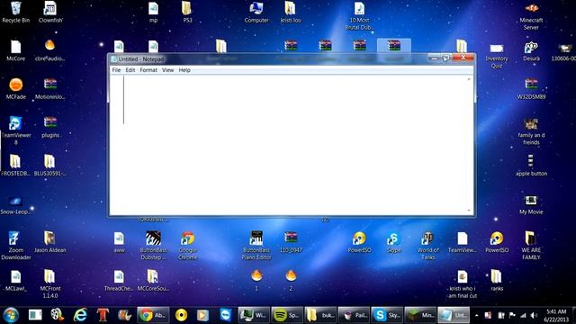Select the McCore file icon
The image size is (576, 324).
[16, 50]
